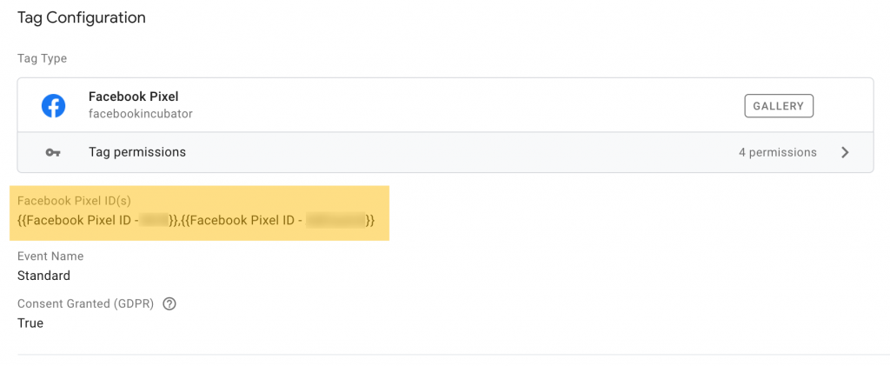Click the 'Facebook Pixel ID(s)' field label
Viewport: 890px width, 366px height.
tap(74, 201)
